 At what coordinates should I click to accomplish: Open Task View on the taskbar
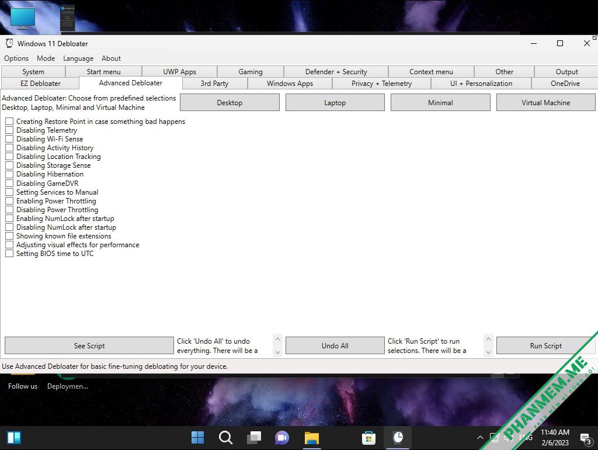click(x=254, y=437)
